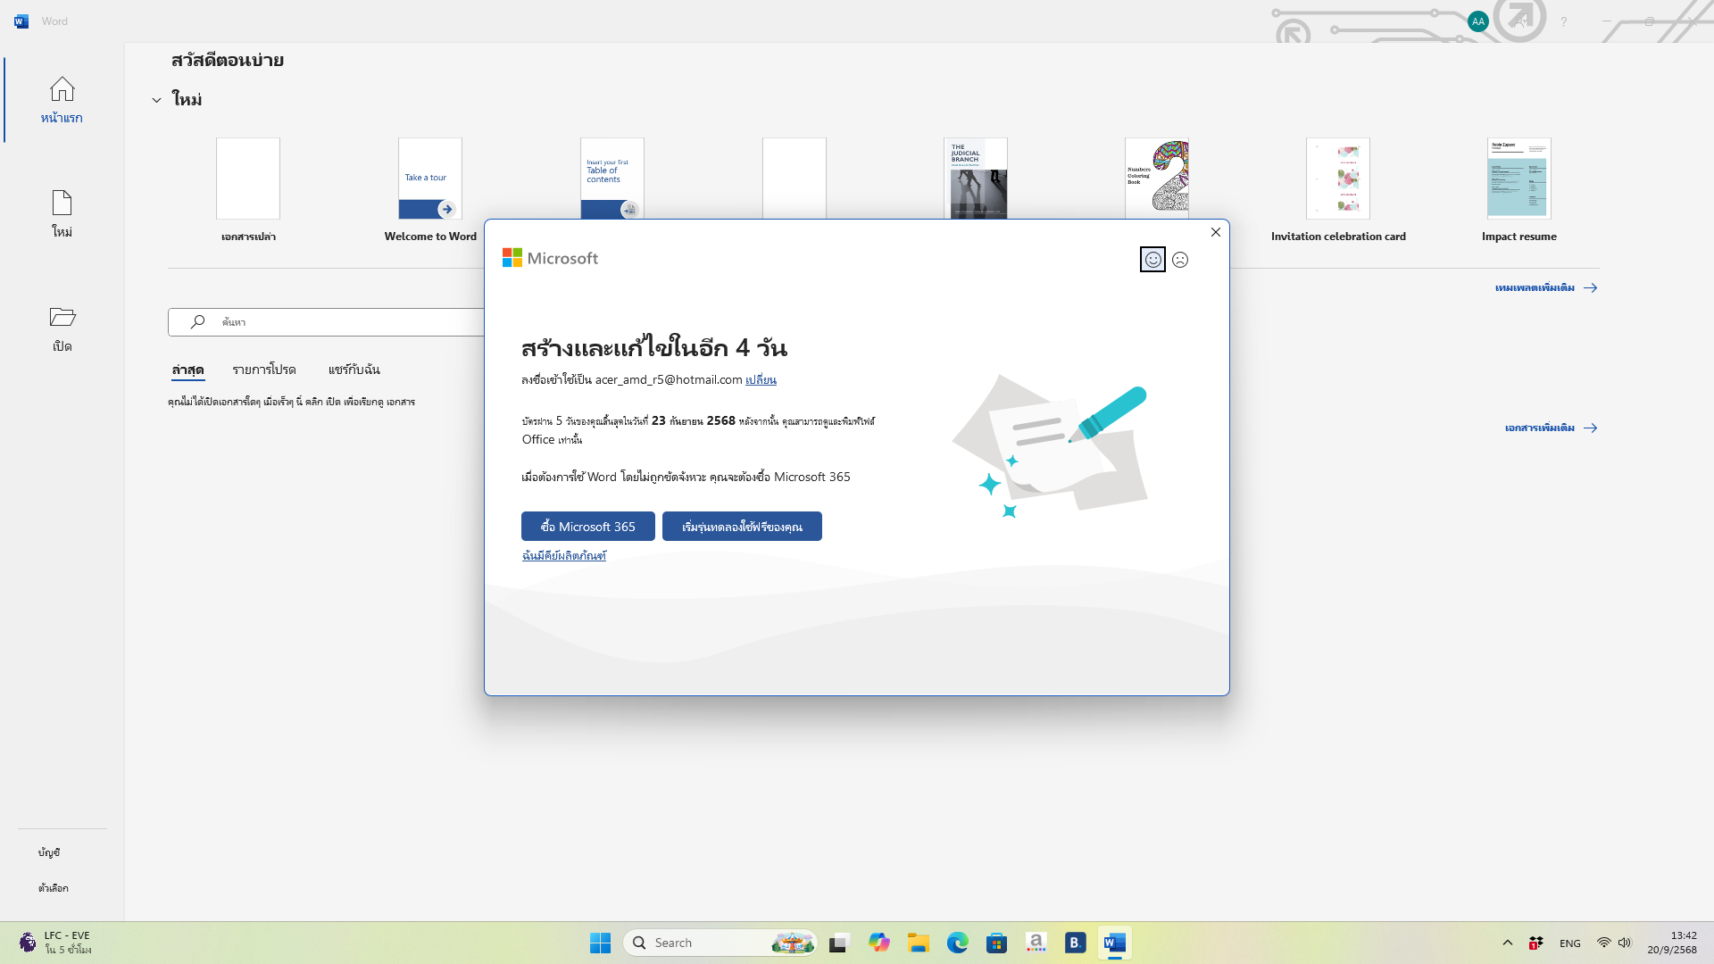This screenshot has height=964, width=1714.
Task: Pick the Impact resume template
Action: click(1518, 179)
